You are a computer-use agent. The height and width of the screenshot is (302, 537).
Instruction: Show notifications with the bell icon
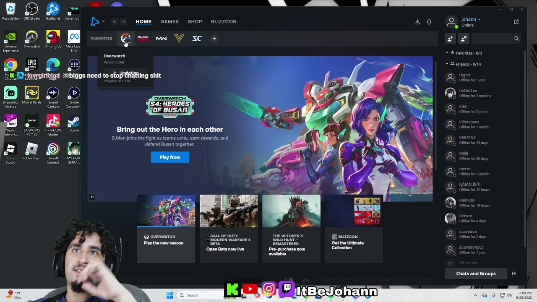[x=429, y=22]
